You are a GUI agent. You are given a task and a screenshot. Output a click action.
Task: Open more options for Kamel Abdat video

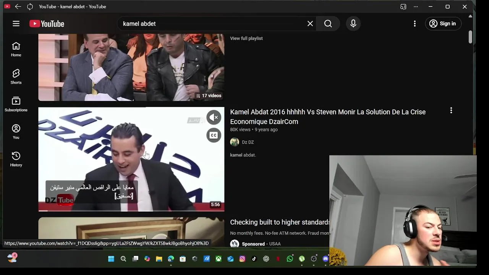(x=451, y=111)
